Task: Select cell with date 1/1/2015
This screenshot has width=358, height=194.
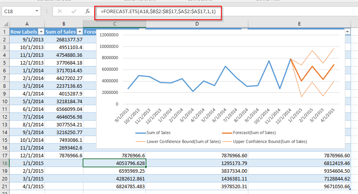Action: coord(27,163)
